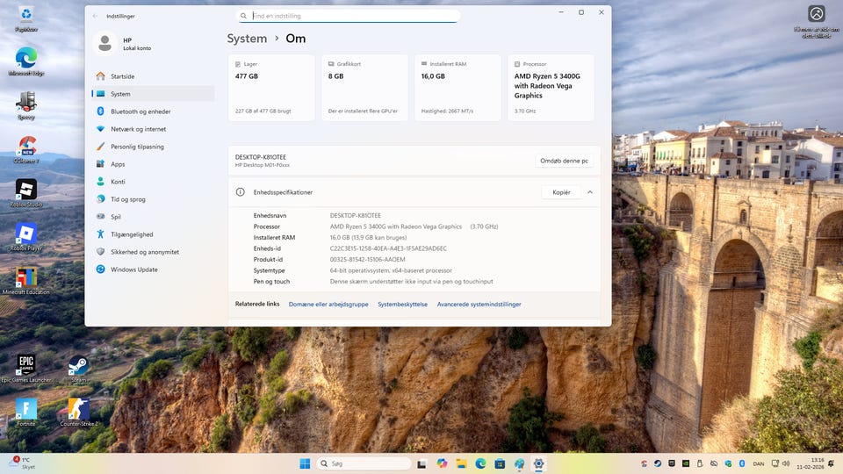Open Netværk og internet settings
This screenshot has width=843, height=474.
point(138,129)
